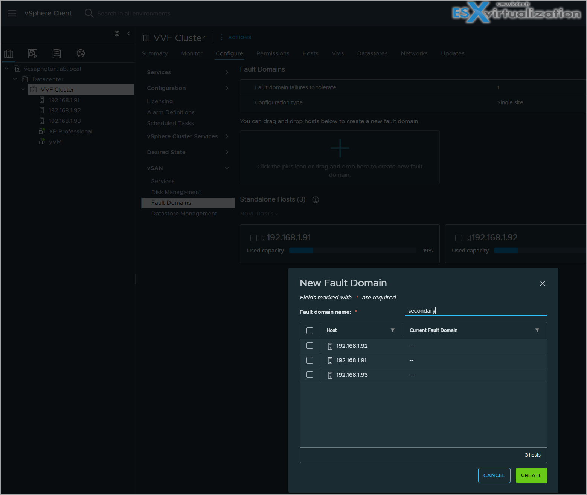Open the Hosts tab
Screen dimensions: 587x495
[311, 53]
